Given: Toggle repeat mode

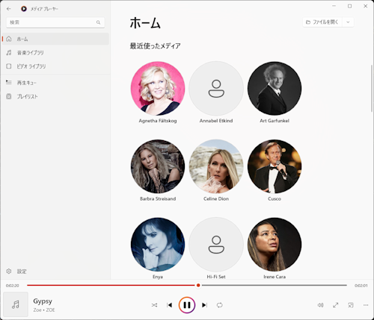Looking at the screenshot, I should pos(219,305).
